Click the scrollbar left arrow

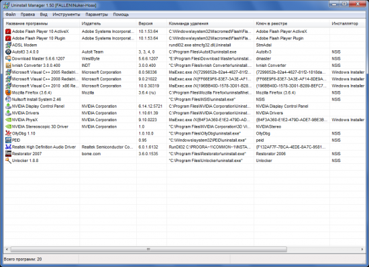tap(7, 249)
